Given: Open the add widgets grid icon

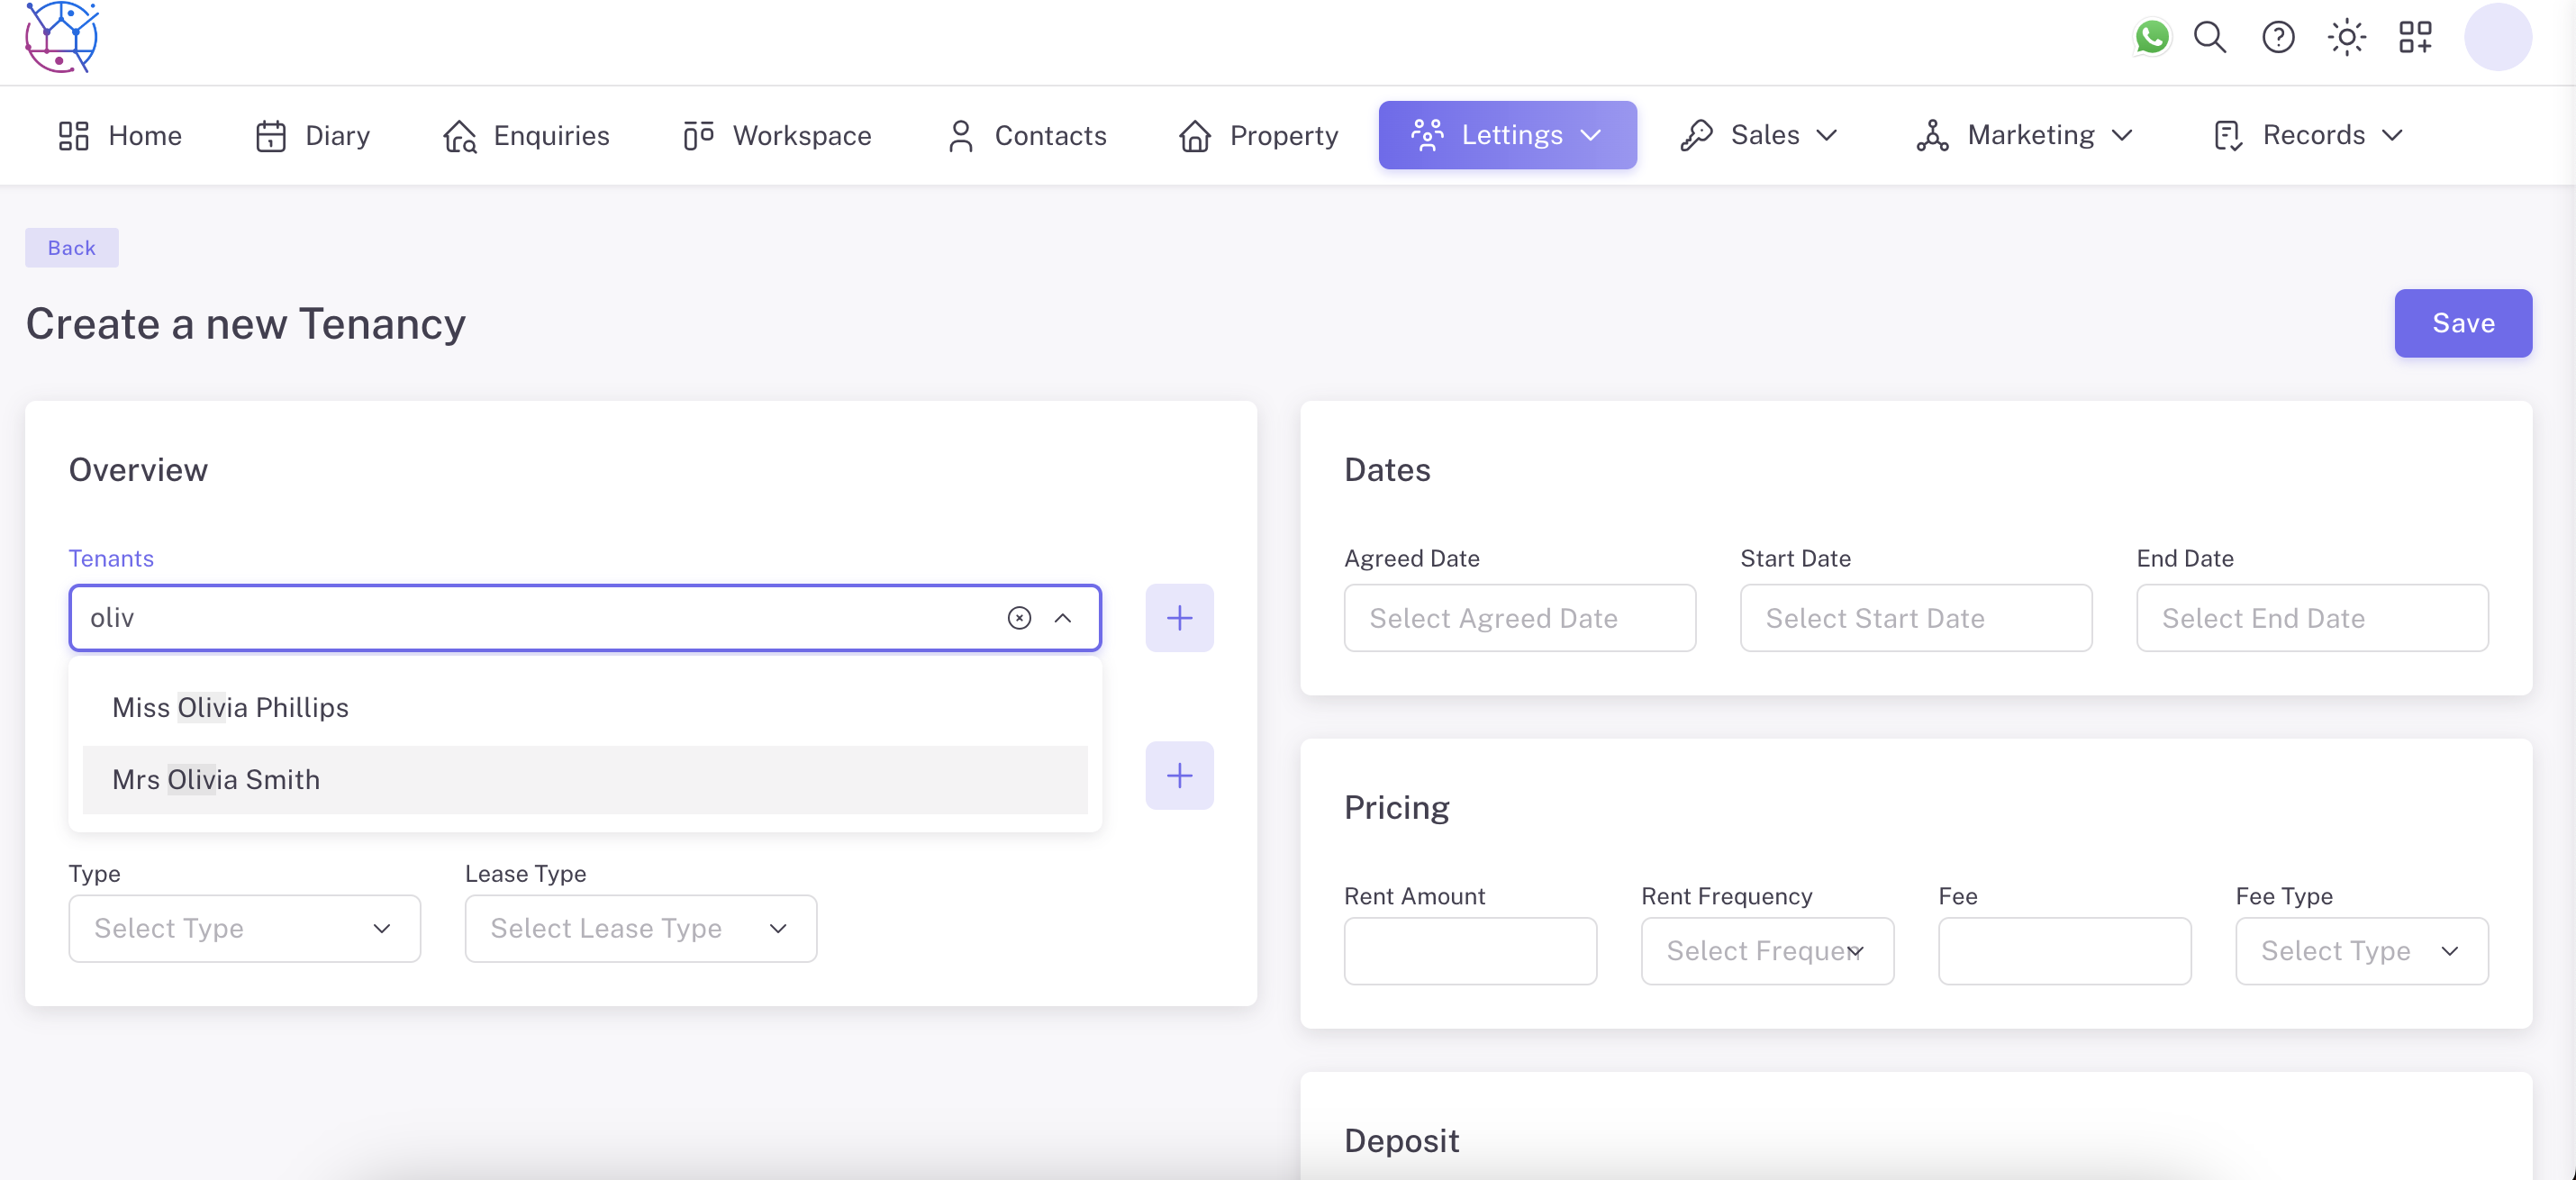Looking at the screenshot, I should 2415,37.
